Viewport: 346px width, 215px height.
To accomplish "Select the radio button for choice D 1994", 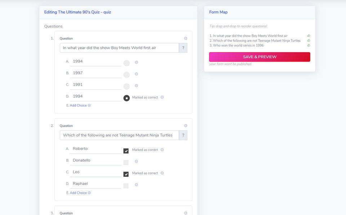I will 127,98.
